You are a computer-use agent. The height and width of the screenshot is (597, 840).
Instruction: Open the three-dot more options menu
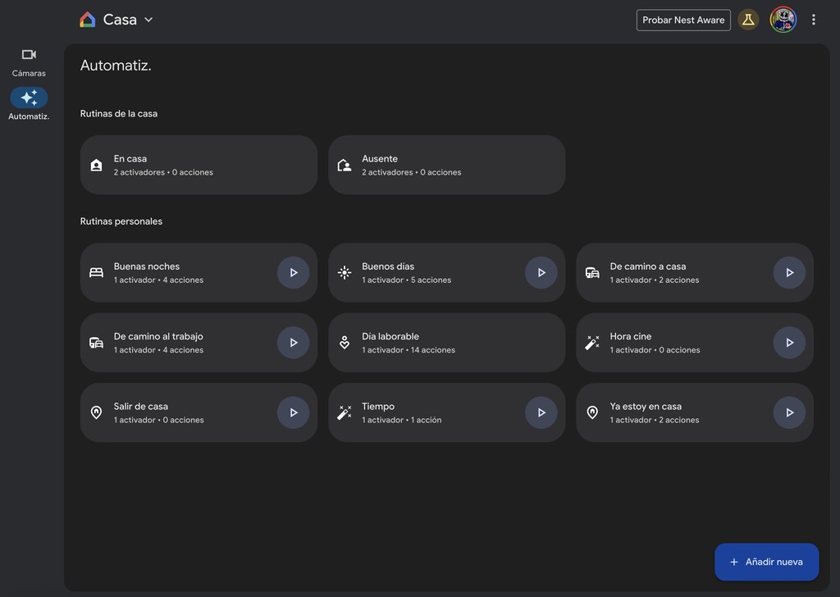813,20
